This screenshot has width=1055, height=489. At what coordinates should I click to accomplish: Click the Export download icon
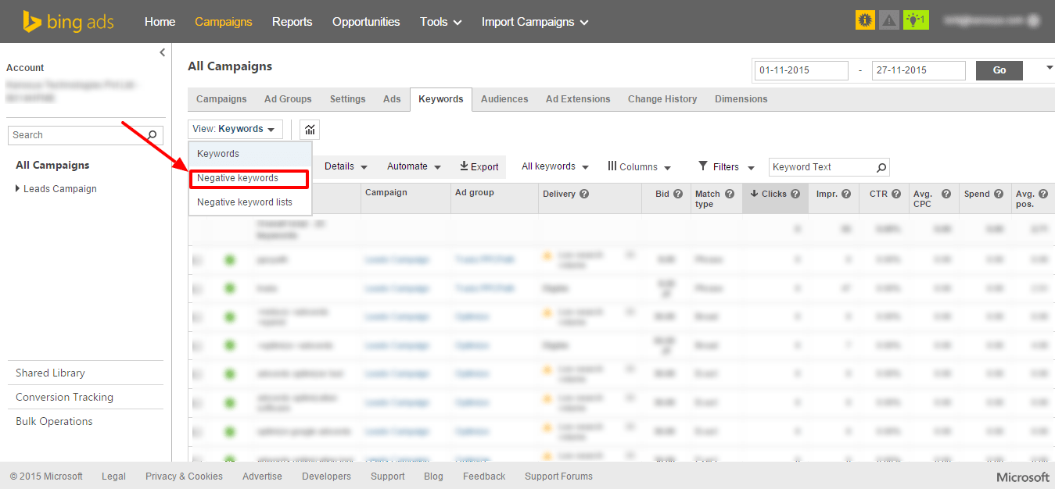[x=465, y=166]
